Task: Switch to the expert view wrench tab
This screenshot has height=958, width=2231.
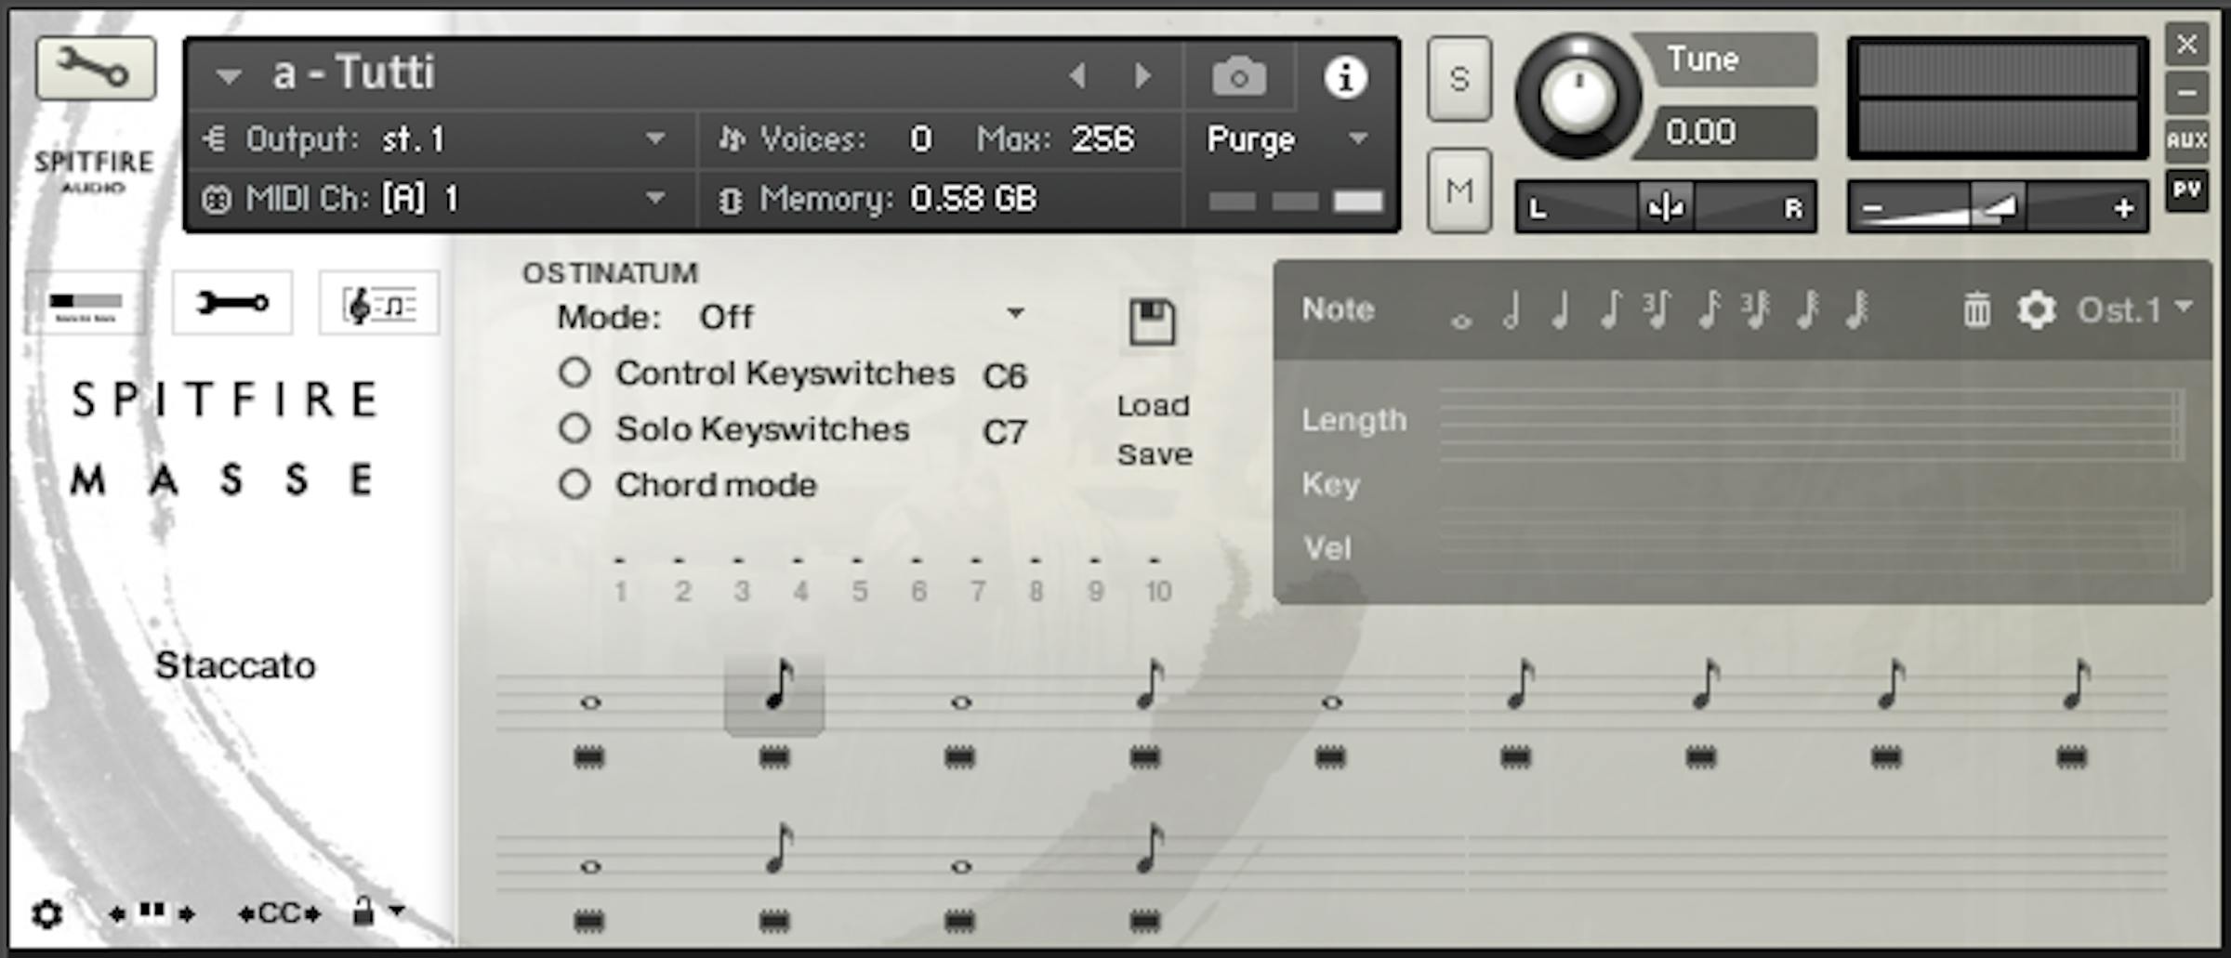Action: tap(232, 302)
